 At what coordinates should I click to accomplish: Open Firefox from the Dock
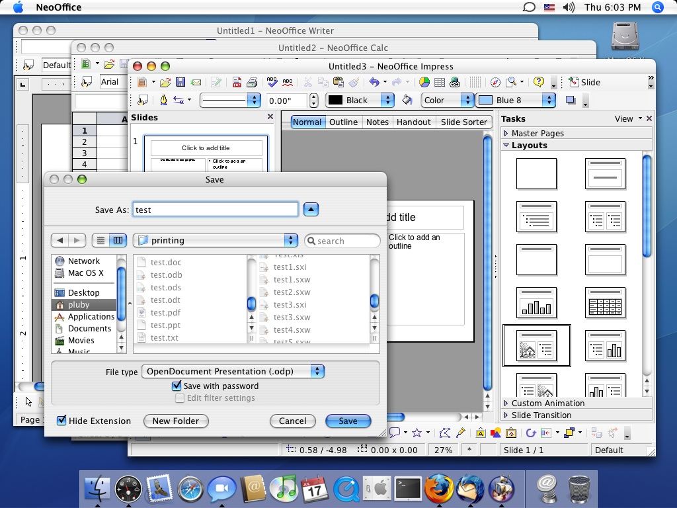438,489
